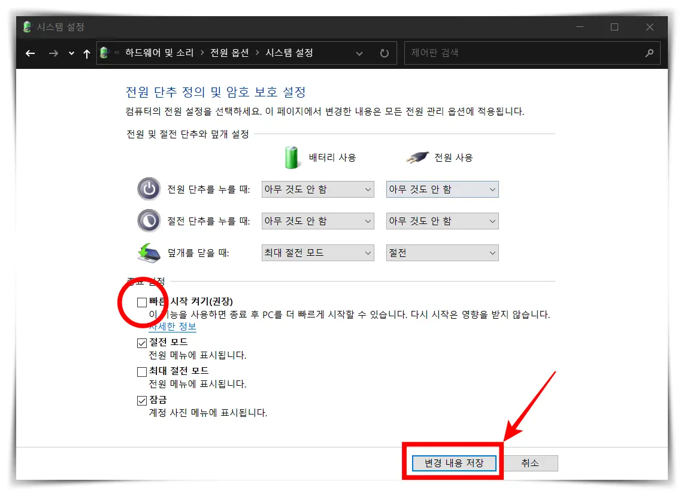
Task: Click the refresh icon next to address bar
Action: click(384, 53)
